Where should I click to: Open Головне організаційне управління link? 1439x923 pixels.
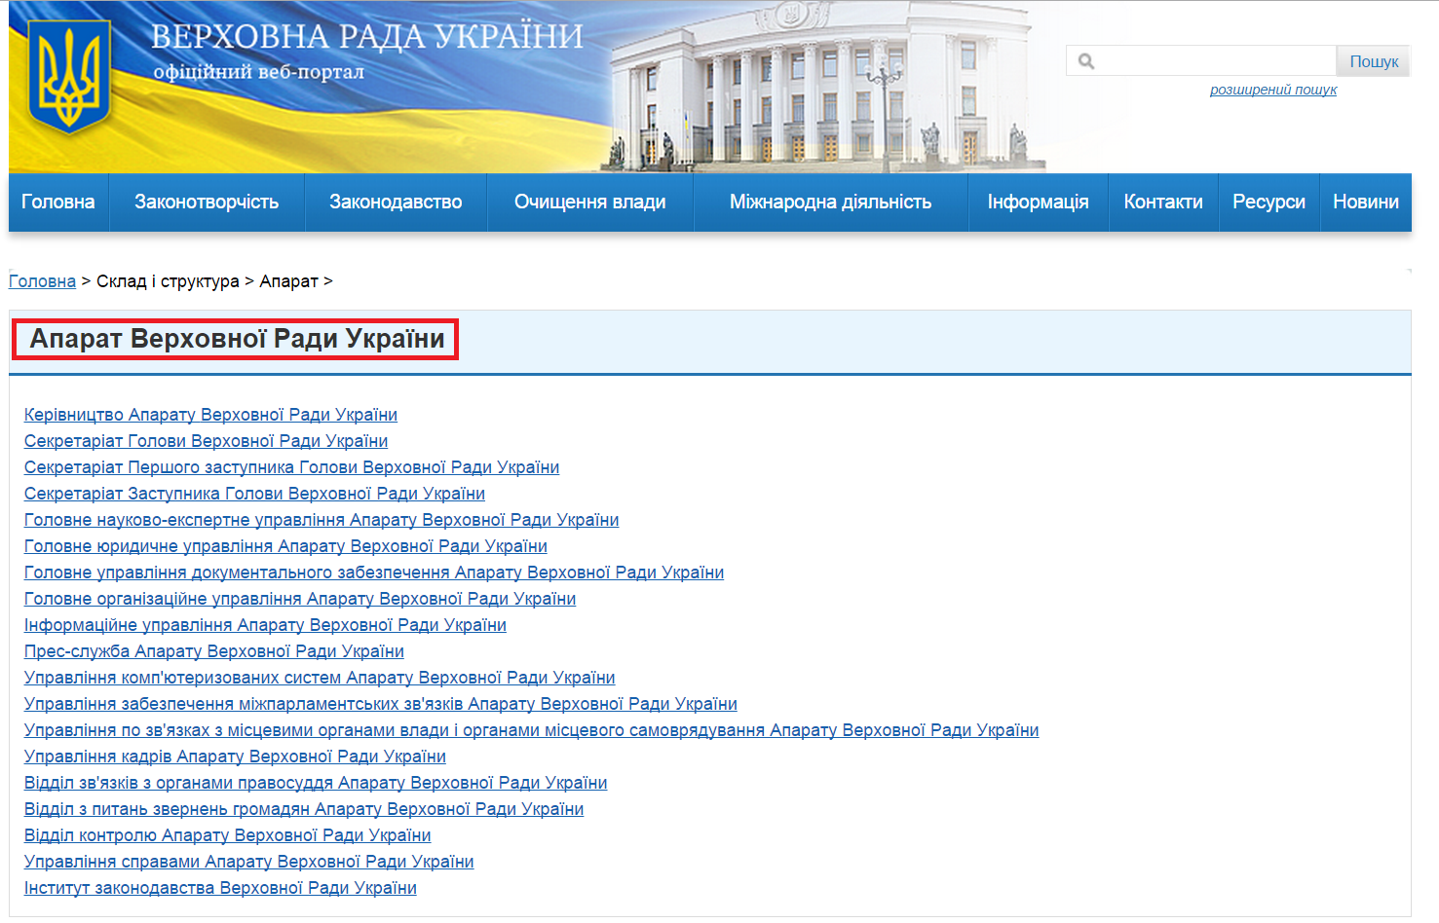click(x=300, y=599)
